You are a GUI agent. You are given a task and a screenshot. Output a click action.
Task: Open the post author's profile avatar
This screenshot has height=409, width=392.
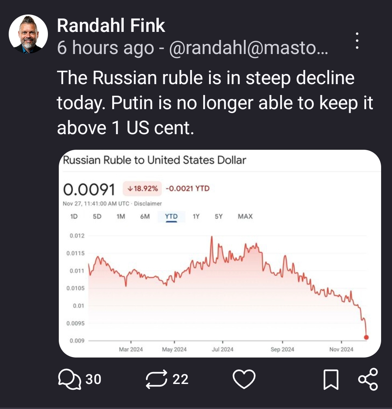pos(28,34)
